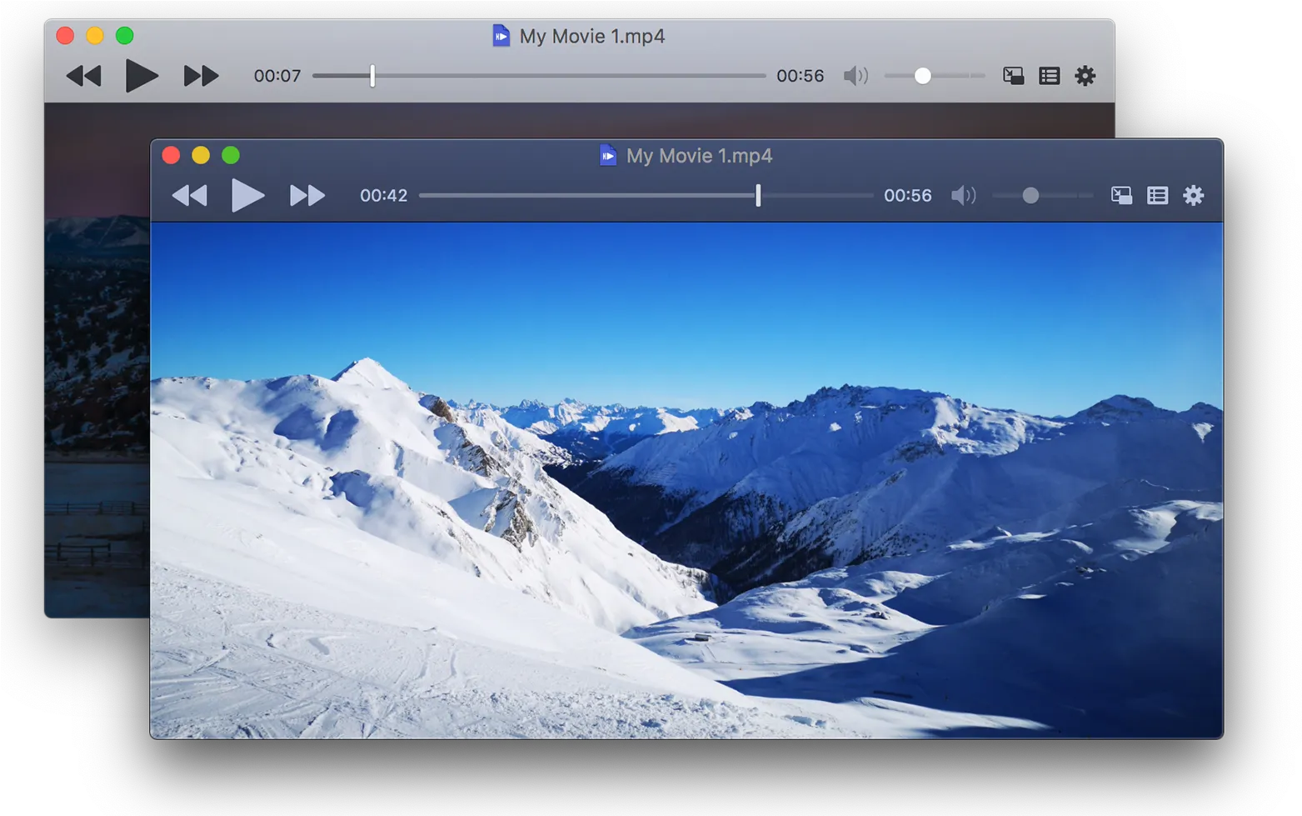The image size is (1302, 816).
Task: Play the video in the back window
Action: pos(142,76)
